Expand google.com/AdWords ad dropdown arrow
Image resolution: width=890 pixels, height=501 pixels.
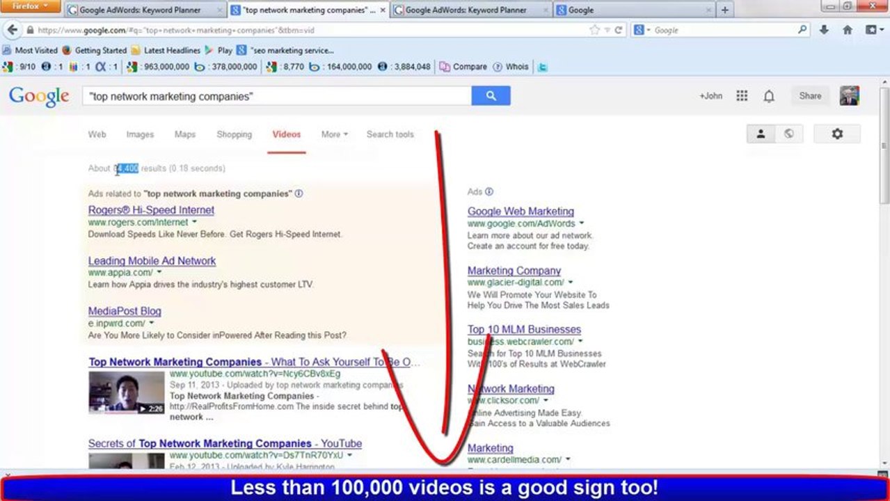(582, 224)
